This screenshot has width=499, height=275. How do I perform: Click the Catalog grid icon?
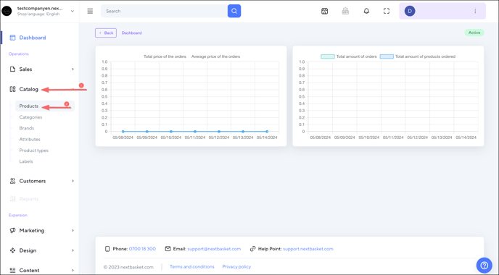pyautogui.click(x=12, y=89)
